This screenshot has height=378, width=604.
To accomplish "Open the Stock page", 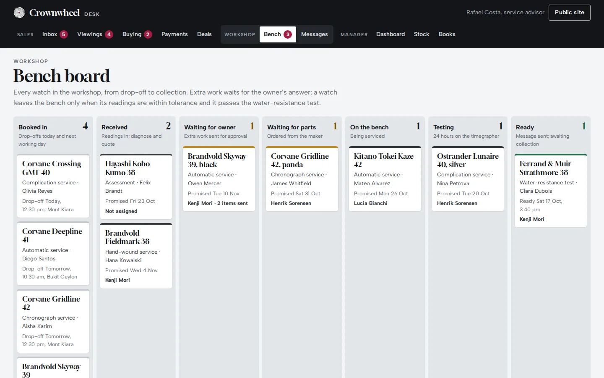I will (x=422, y=34).
